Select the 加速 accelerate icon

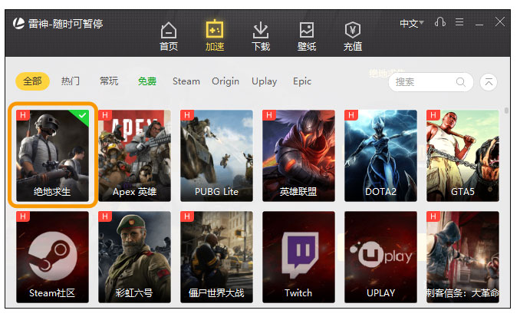pos(214,36)
